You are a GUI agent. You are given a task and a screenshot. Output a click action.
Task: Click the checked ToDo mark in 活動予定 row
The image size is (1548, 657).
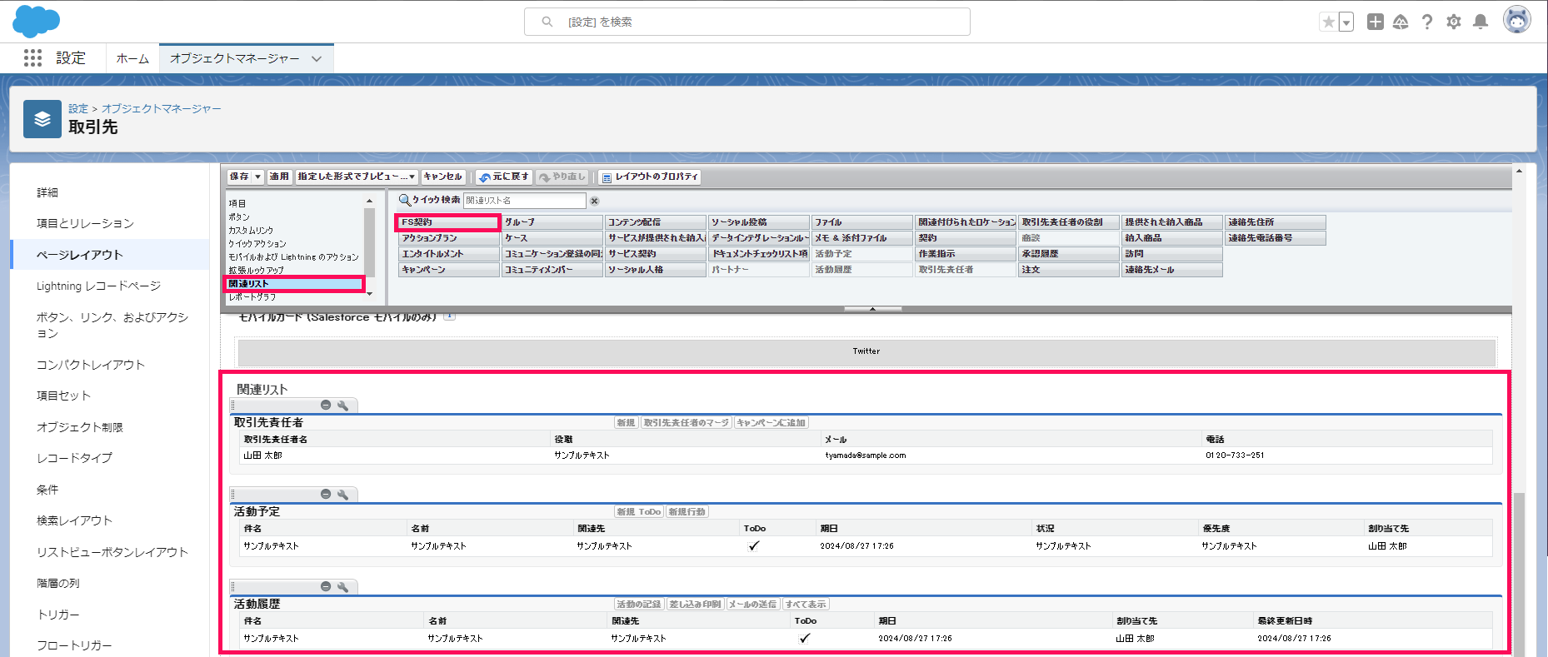(754, 546)
